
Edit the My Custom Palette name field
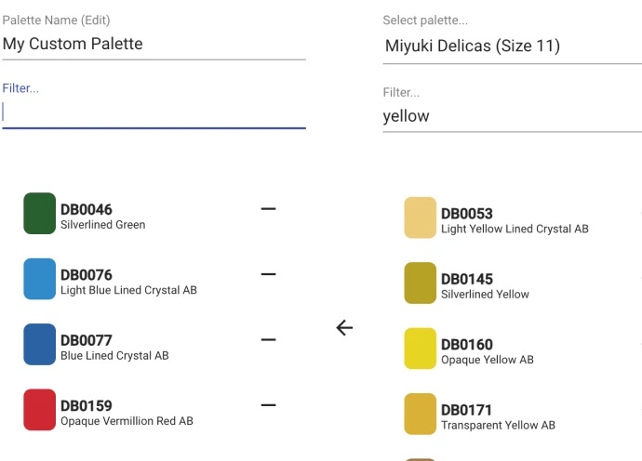point(154,44)
